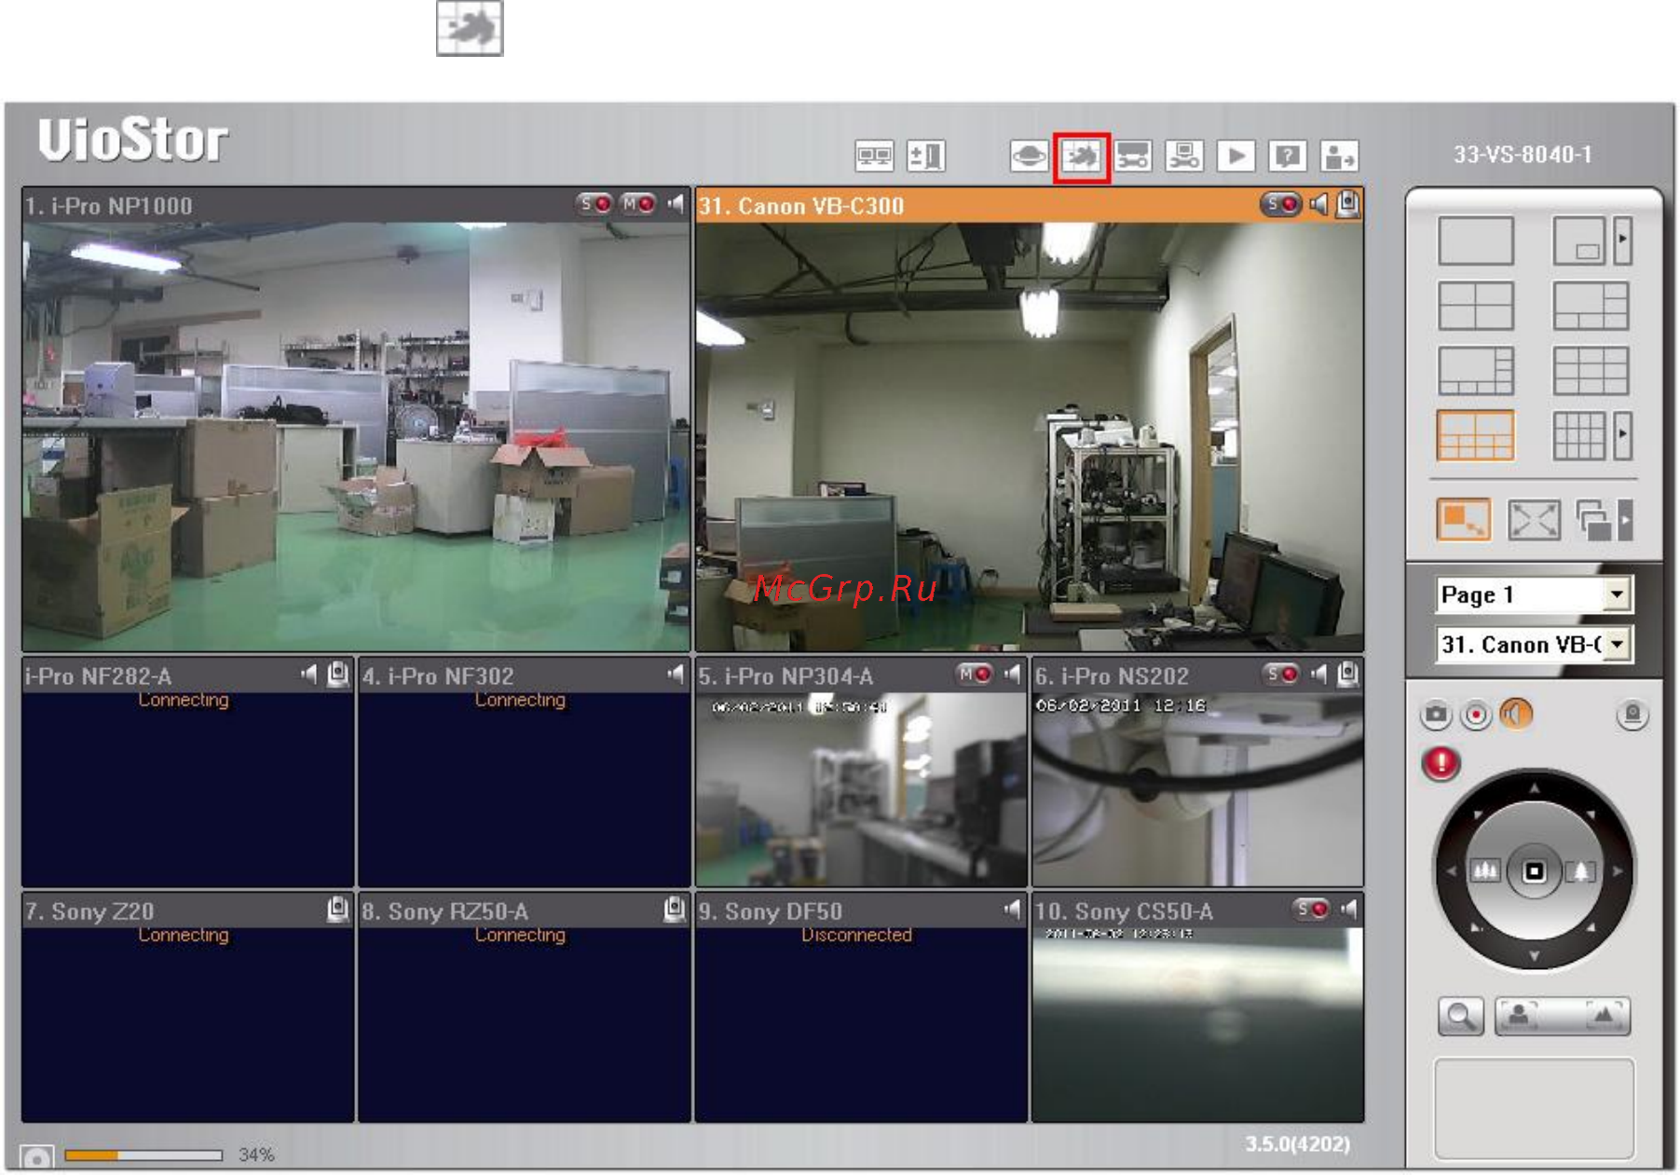The image size is (1680, 1175).
Task: Open the playback page icon
Action: coord(1236,156)
